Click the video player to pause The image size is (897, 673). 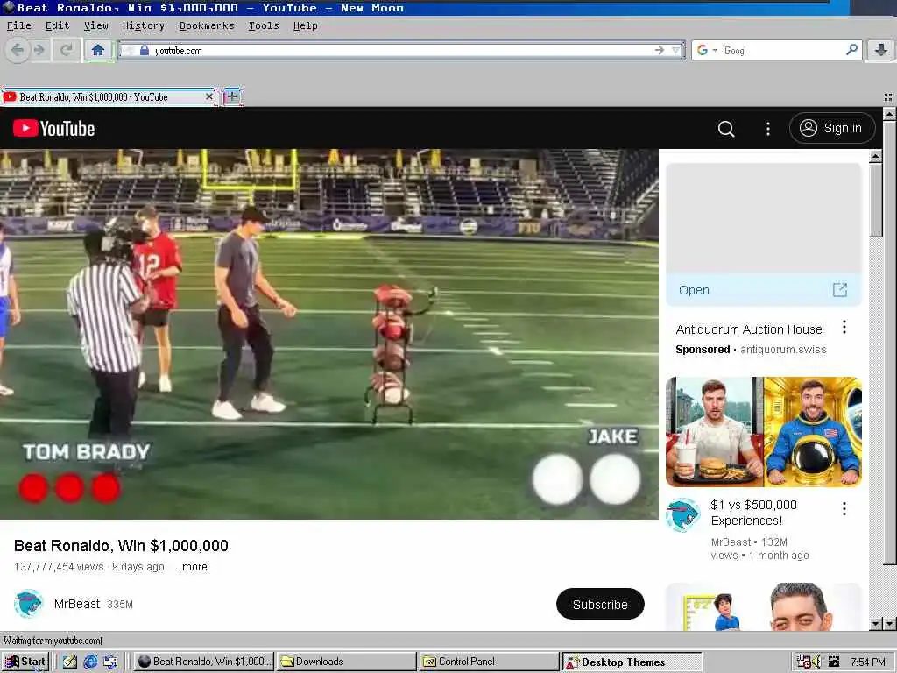pos(329,334)
